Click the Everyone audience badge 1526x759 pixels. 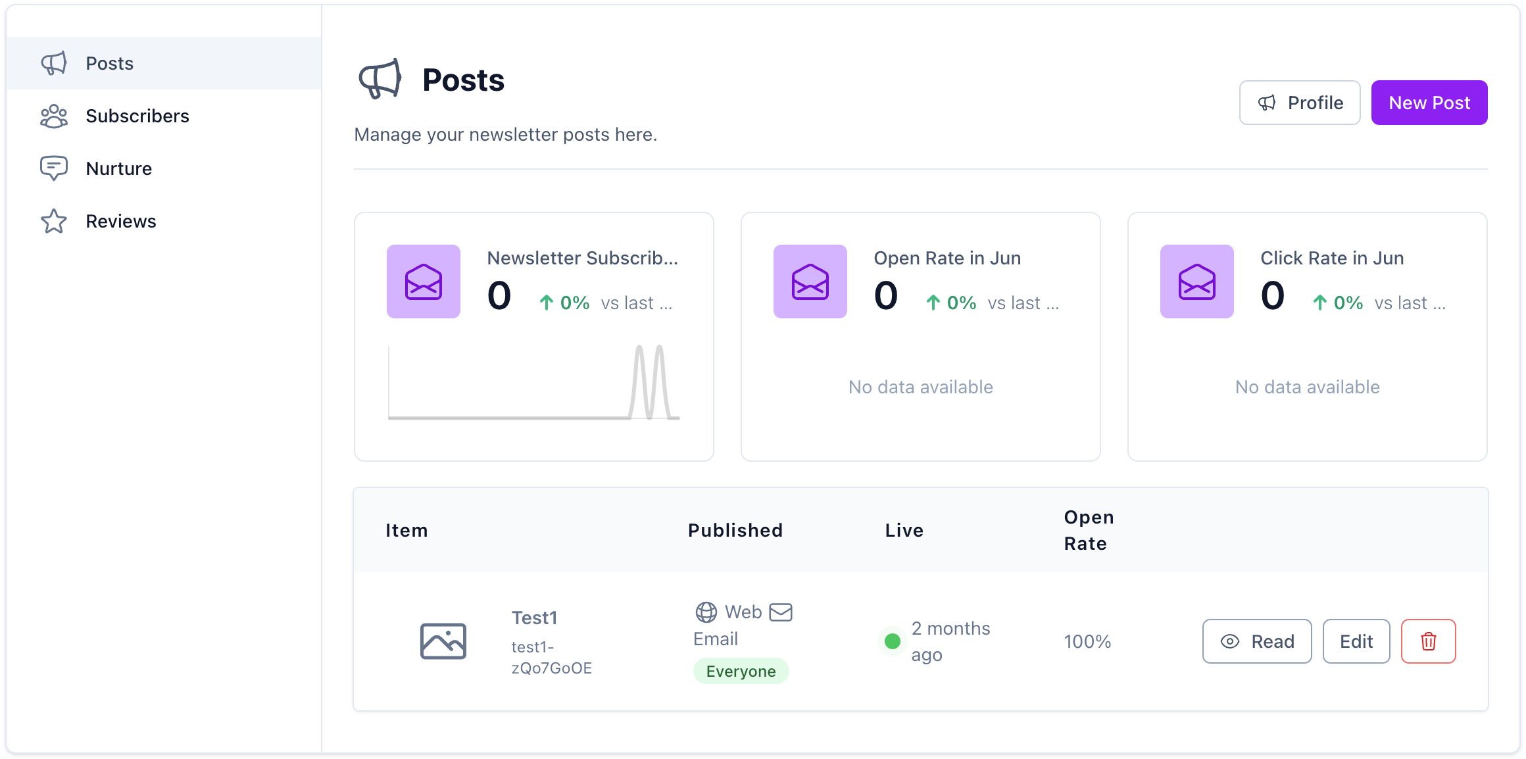coord(741,671)
